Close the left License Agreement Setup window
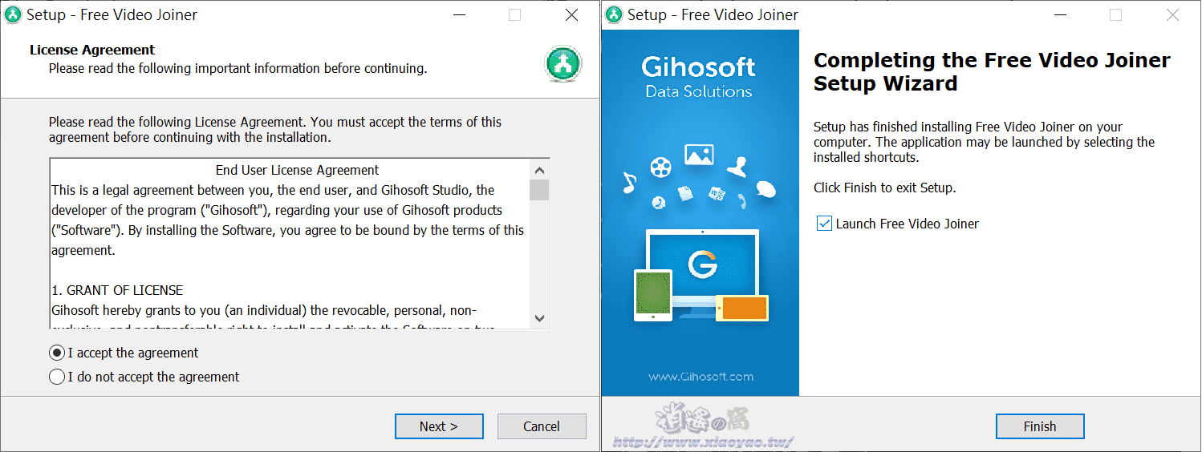The width and height of the screenshot is (1202, 452). point(571,14)
